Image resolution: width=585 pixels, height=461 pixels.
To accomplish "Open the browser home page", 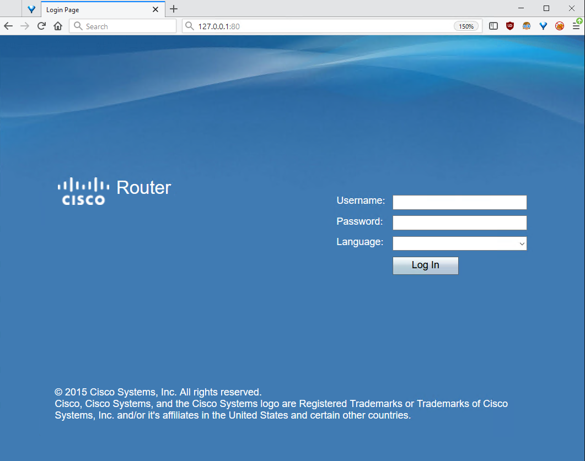I will tap(58, 26).
